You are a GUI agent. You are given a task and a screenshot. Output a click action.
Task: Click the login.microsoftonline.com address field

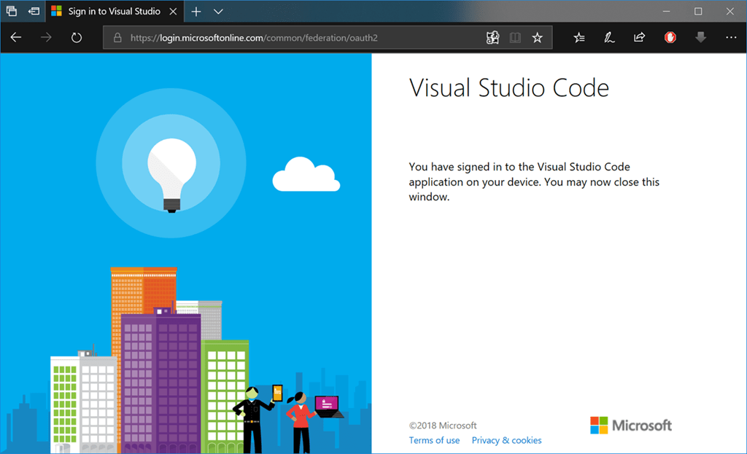(292, 38)
